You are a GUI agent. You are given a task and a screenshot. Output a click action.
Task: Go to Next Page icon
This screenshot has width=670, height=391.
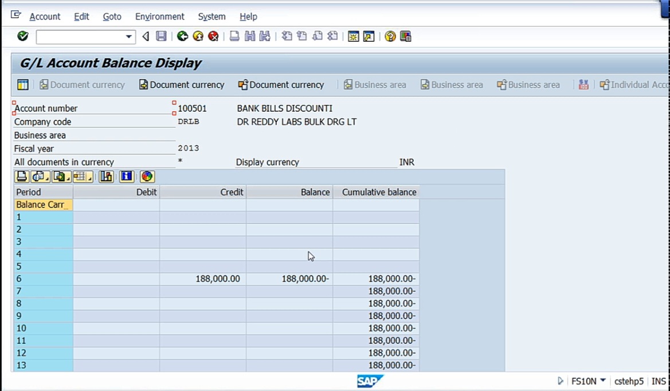(318, 36)
